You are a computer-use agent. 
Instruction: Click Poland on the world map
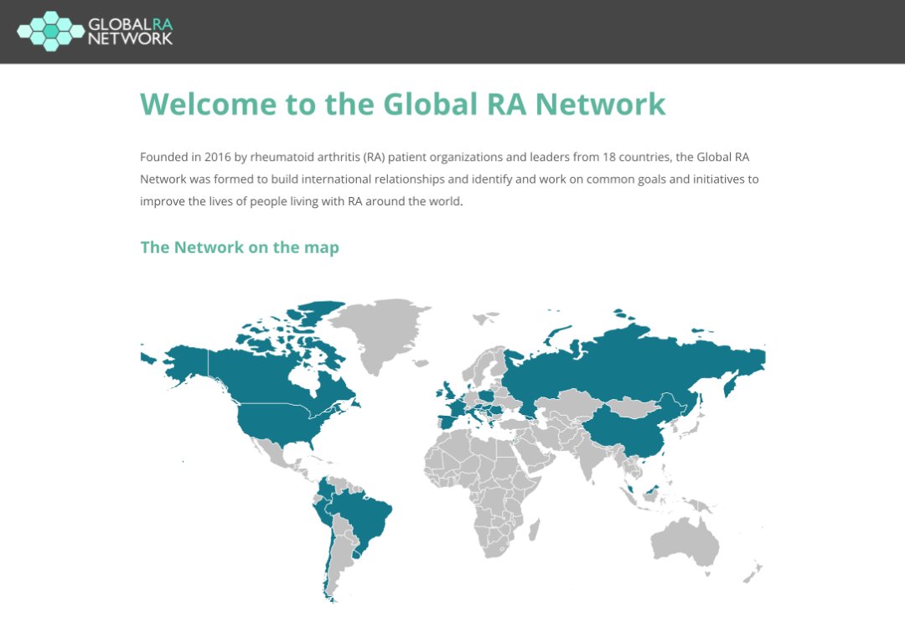click(x=486, y=396)
